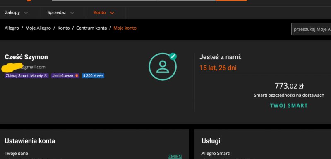Focus the przeszukaj Moje Allegro search field
Screen dimensions: 331x159
click(x=312, y=29)
